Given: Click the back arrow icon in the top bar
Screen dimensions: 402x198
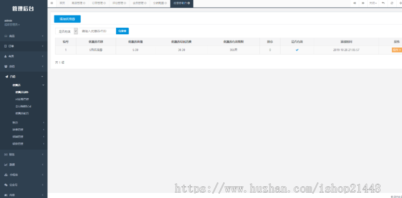Looking at the screenshot, I should [383, 3].
